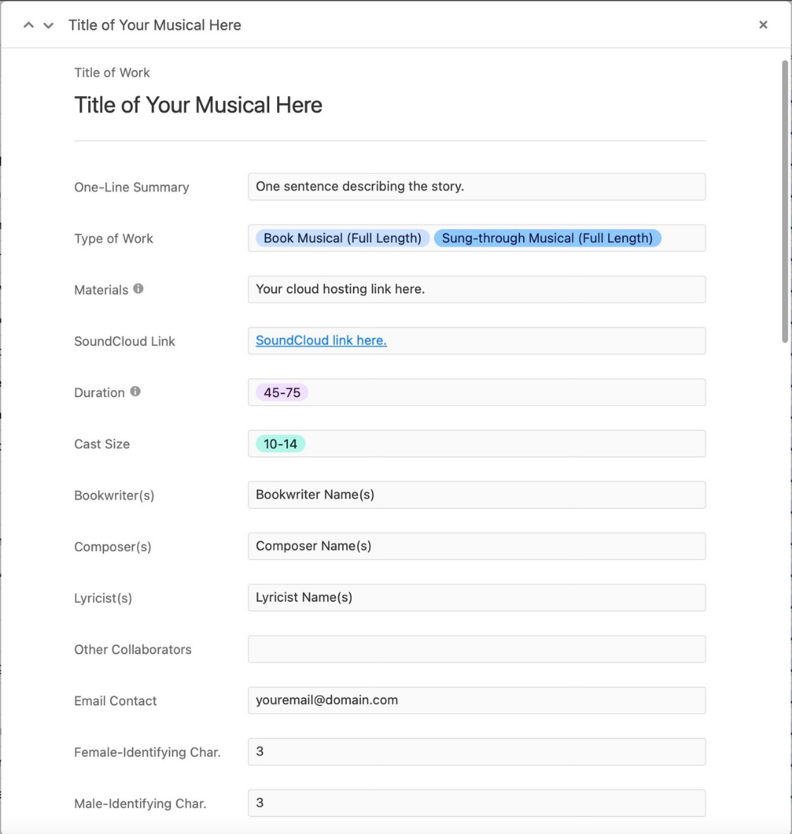Show info tooltip next to Duration
Screen dimensions: 792x834
136,392
